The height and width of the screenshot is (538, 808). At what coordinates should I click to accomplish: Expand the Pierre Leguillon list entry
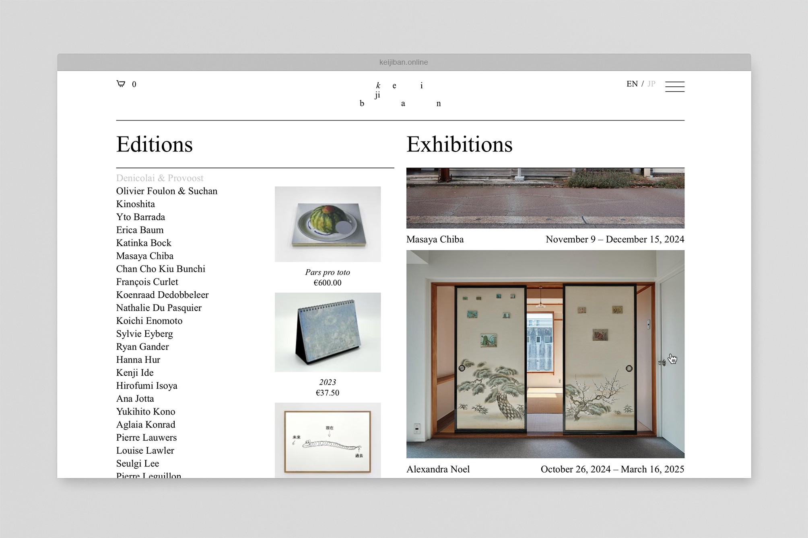pyautogui.click(x=148, y=476)
